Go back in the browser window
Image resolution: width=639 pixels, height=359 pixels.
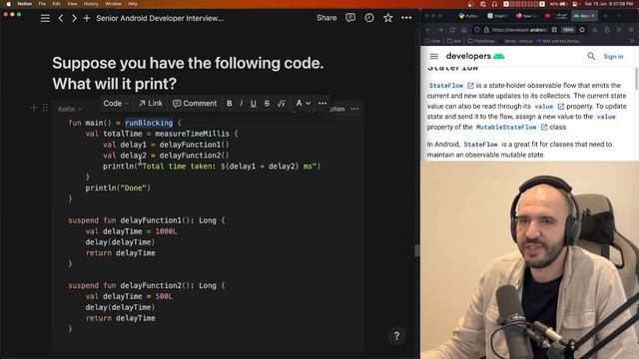coord(428,30)
